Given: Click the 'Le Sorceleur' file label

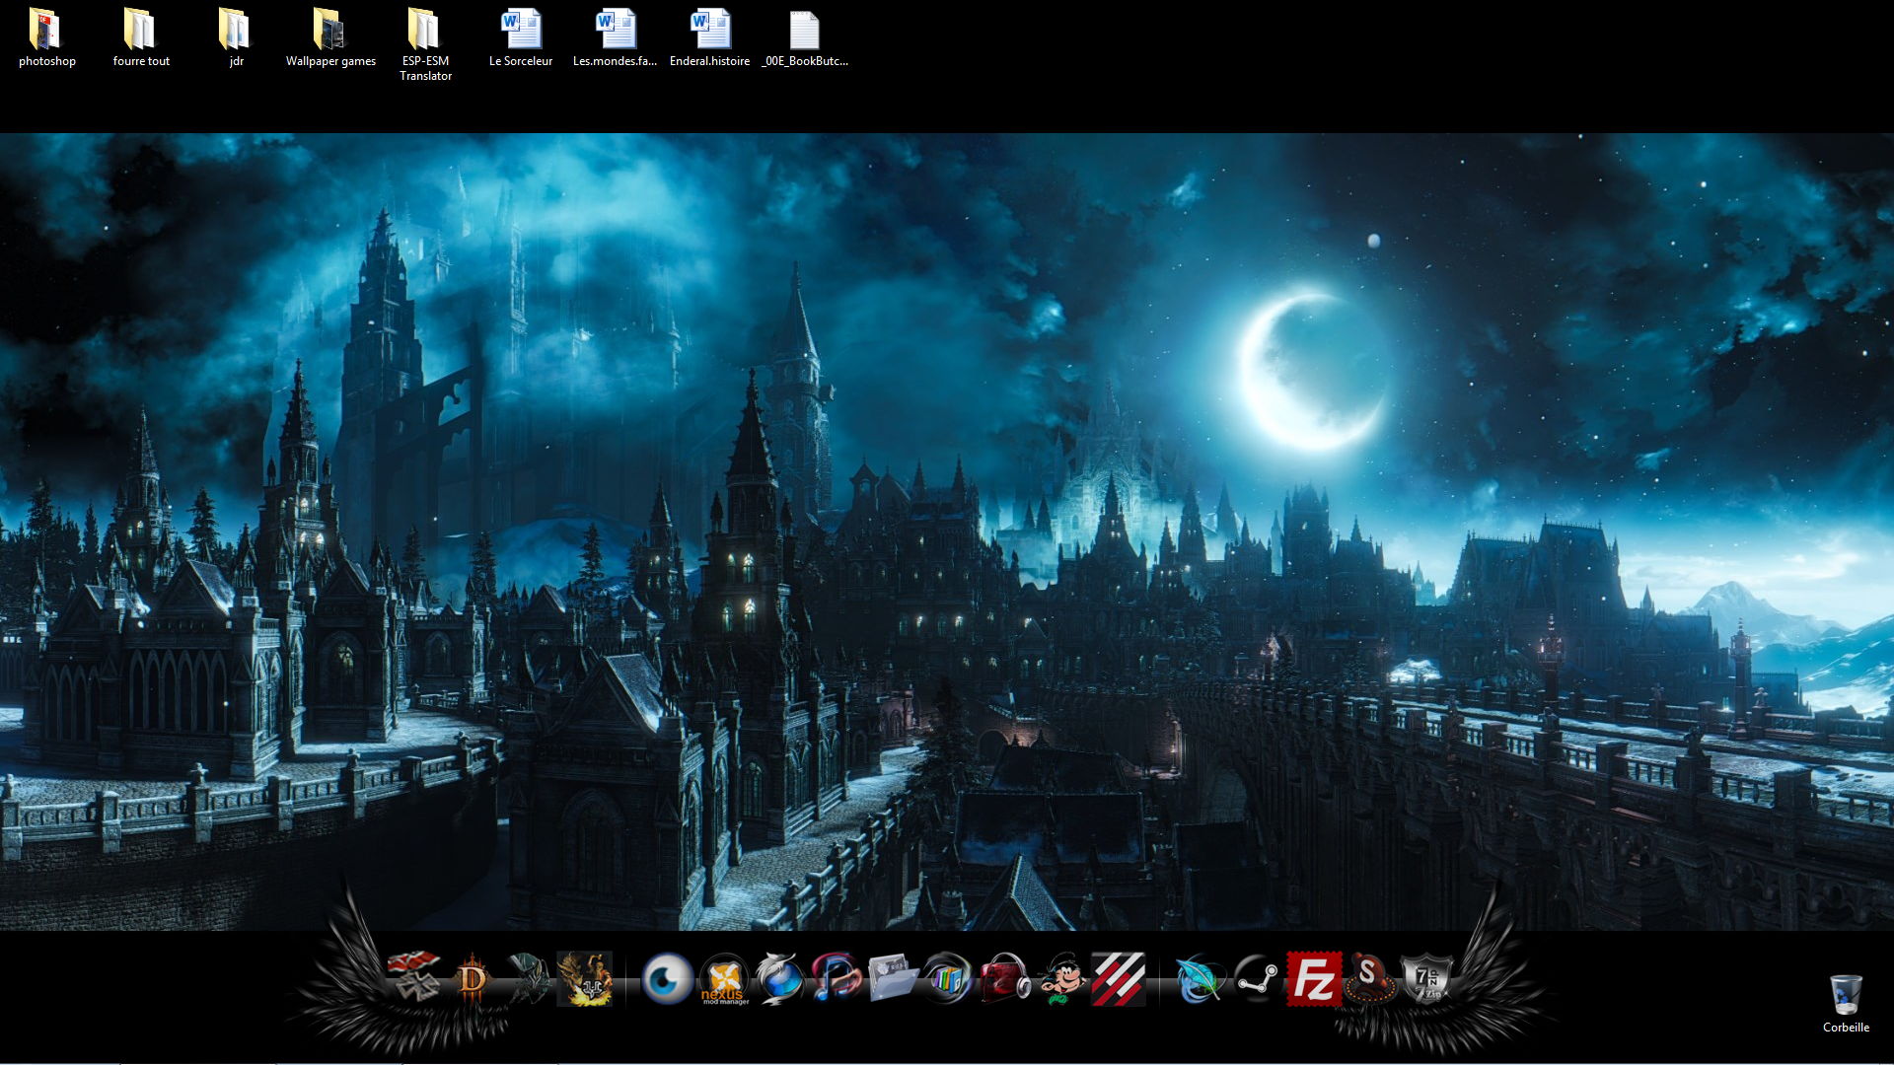Looking at the screenshot, I should pyautogui.click(x=521, y=61).
